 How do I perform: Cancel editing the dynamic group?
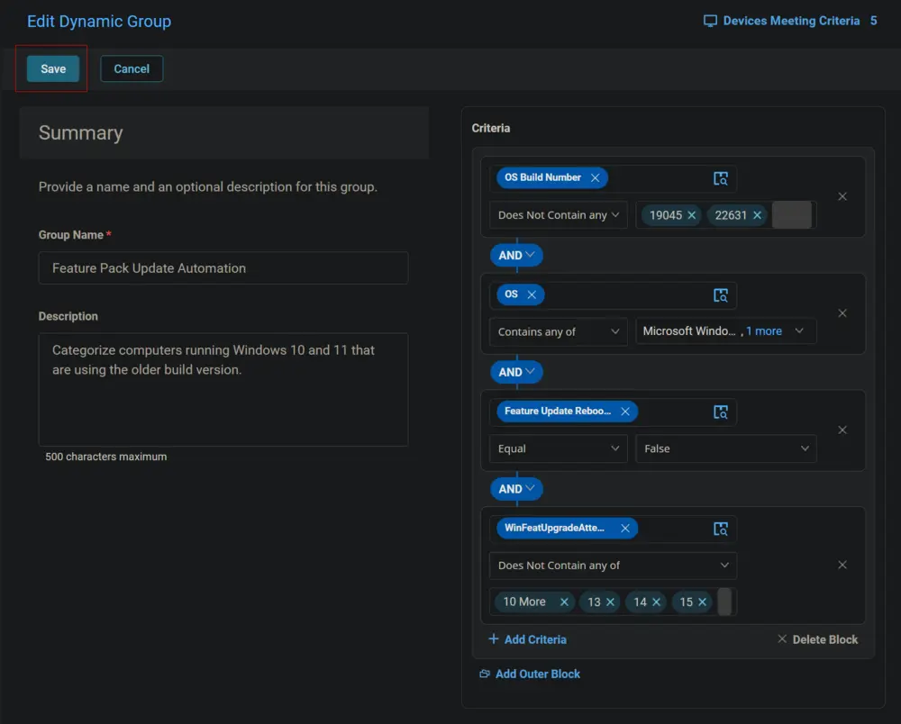[x=132, y=69]
